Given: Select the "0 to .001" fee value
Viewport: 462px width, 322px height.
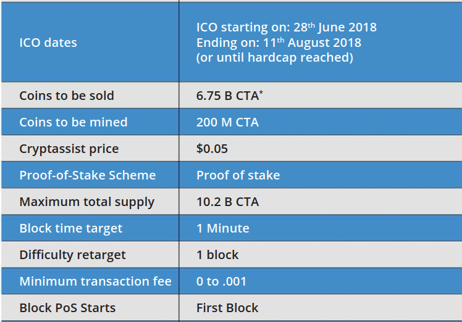Looking at the screenshot, I should 221,281.
